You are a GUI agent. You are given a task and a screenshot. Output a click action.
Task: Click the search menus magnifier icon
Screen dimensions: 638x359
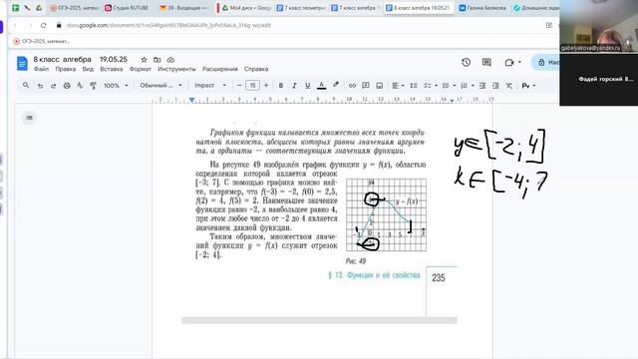(x=26, y=86)
